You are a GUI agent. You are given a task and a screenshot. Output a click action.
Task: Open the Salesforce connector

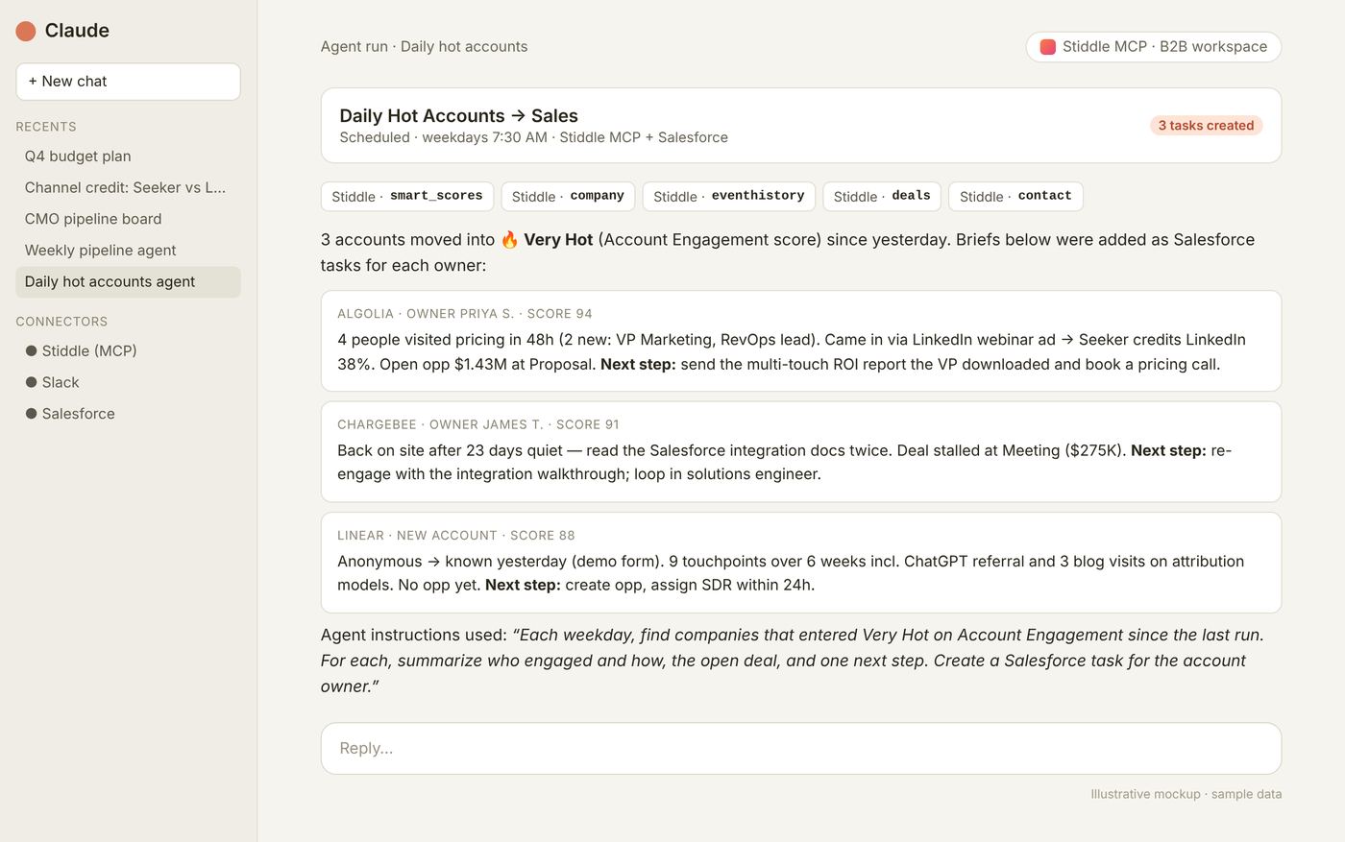128,414
